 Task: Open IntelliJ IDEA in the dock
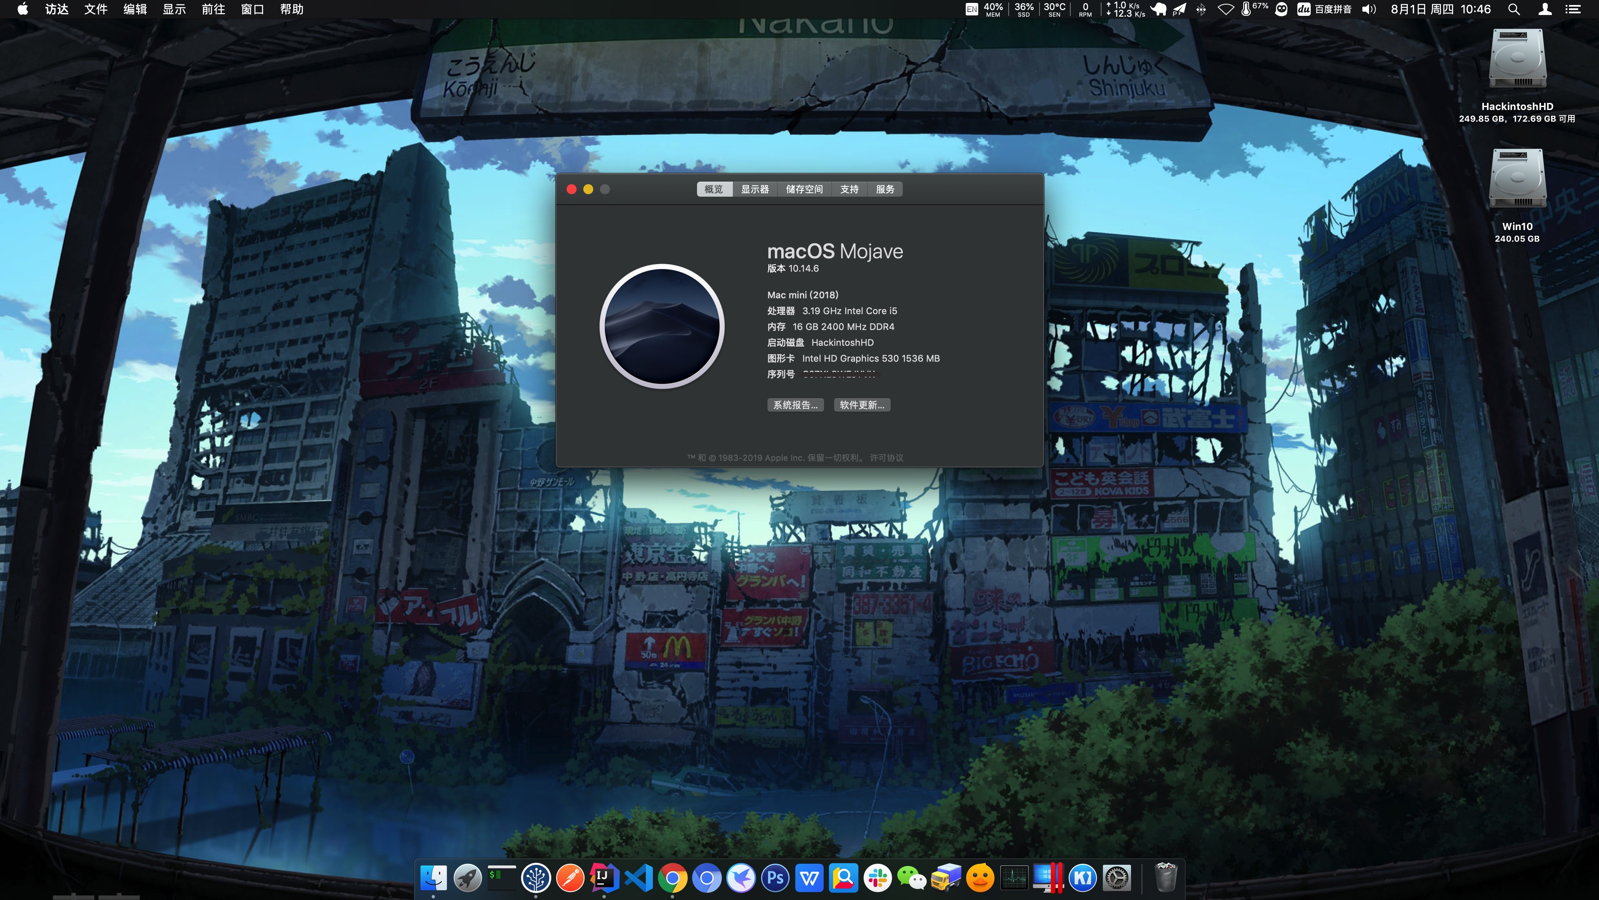pyautogui.click(x=604, y=878)
